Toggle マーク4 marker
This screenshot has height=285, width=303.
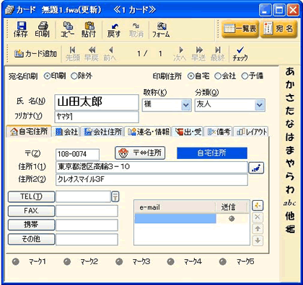pyautogui.click(x=171, y=261)
